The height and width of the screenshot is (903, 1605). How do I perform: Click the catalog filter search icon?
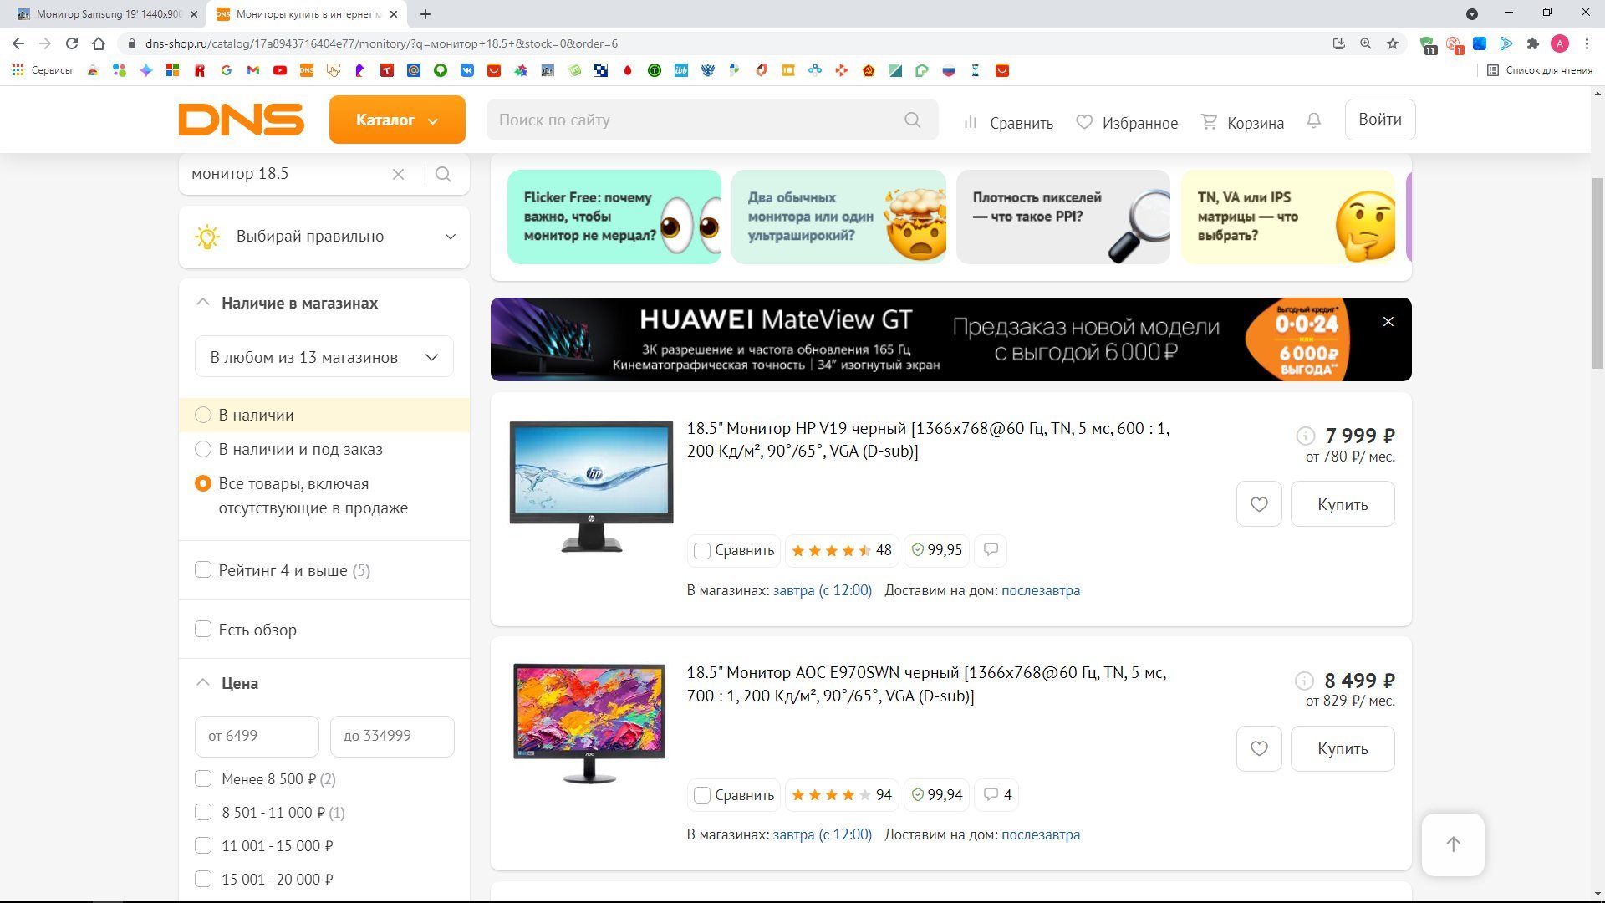444,174
